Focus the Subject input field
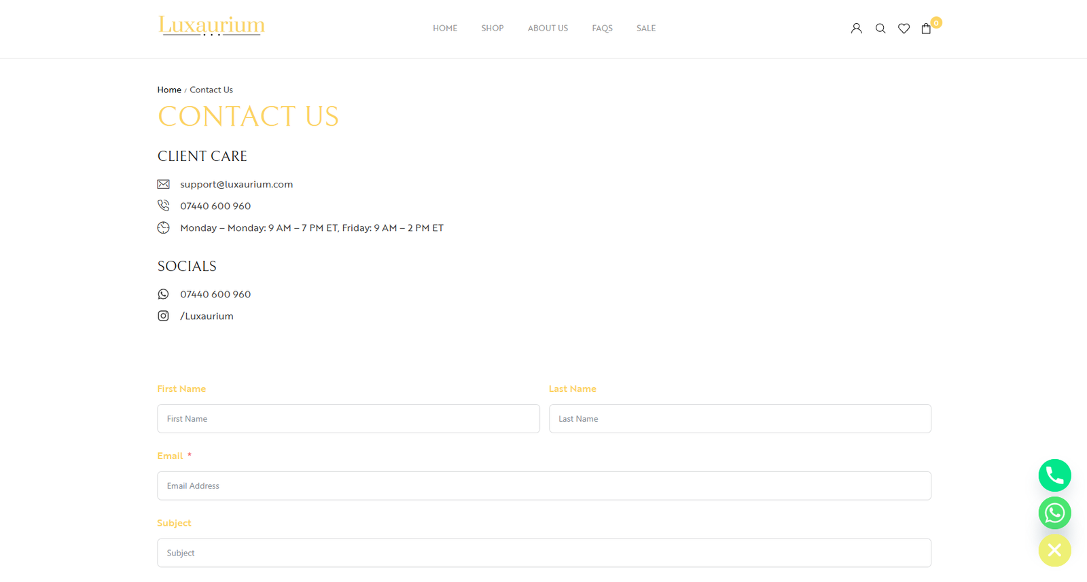 click(x=544, y=553)
